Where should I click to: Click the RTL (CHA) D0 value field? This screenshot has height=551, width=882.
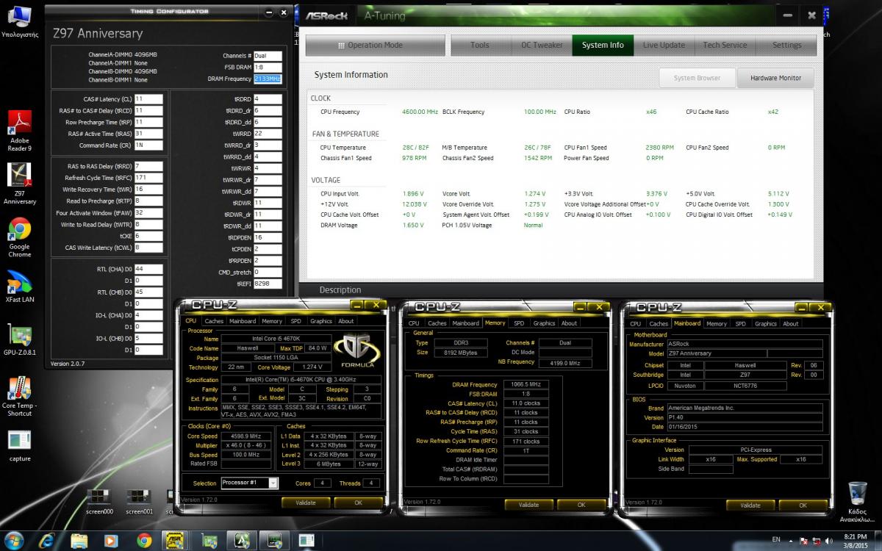148,269
